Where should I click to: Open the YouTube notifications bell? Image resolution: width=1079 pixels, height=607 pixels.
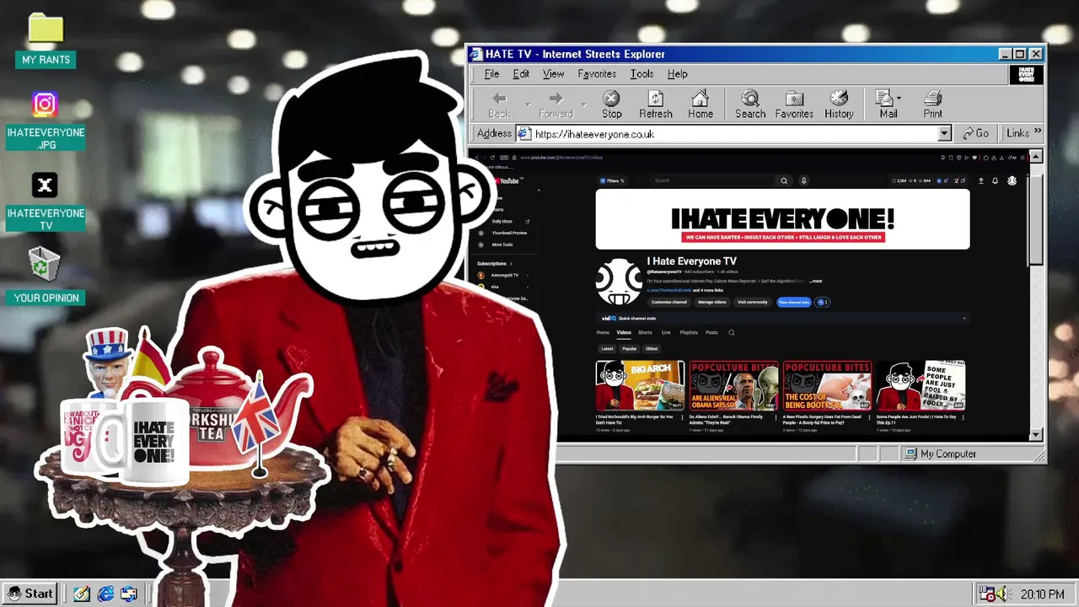[x=995, y=180]
